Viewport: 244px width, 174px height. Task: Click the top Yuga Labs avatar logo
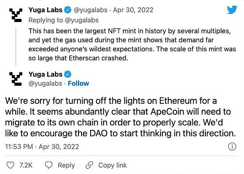click(16, 15)
